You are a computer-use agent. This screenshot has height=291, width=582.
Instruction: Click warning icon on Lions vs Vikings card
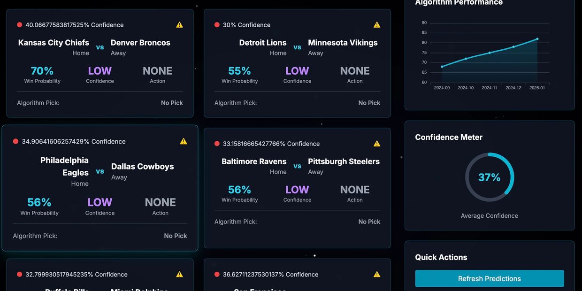[x=377, y=25]
